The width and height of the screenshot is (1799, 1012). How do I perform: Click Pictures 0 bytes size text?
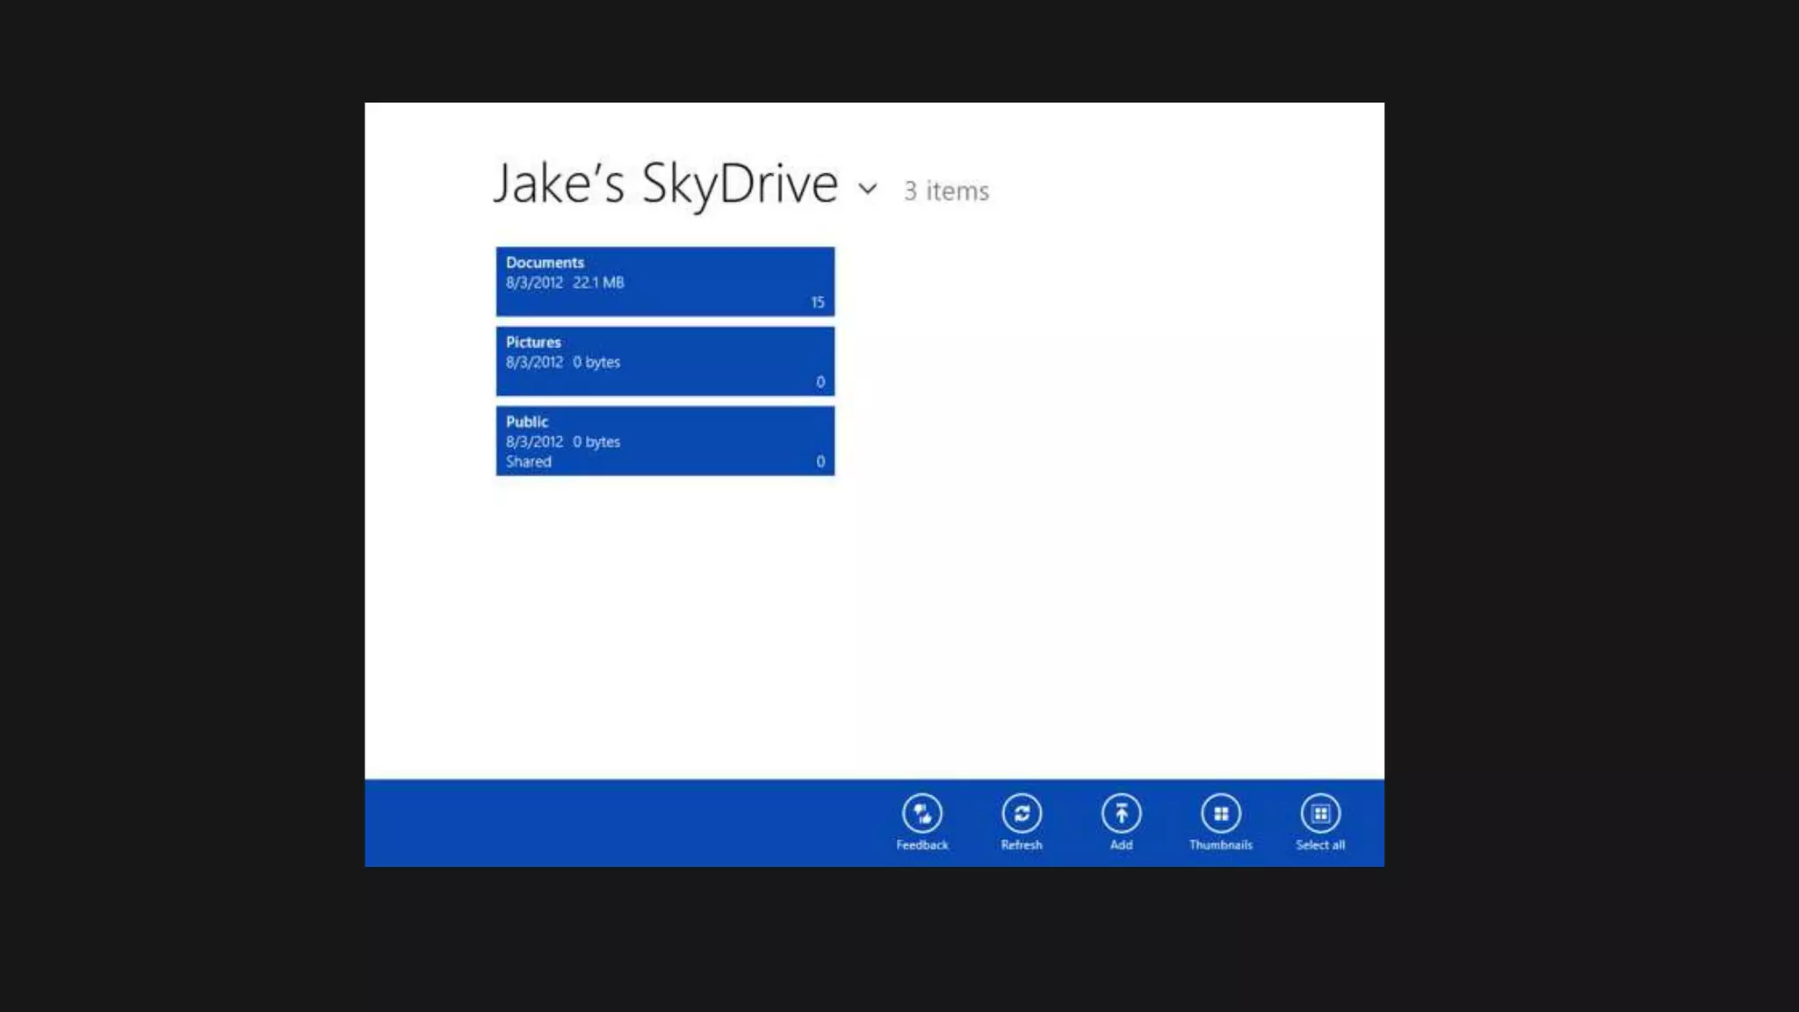596,362
